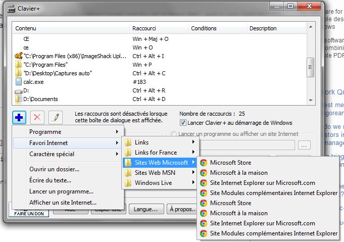Click the Links folder icon in submenu
The width and height of the screenshot is (344, 242).
pyautogui.click(x=128, y=142)
